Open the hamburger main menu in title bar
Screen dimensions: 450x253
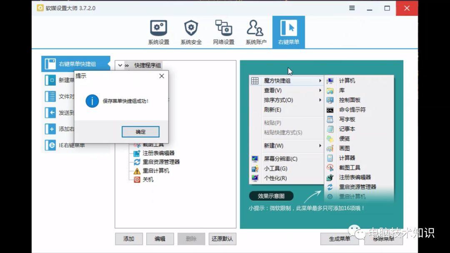click(352, 8)
